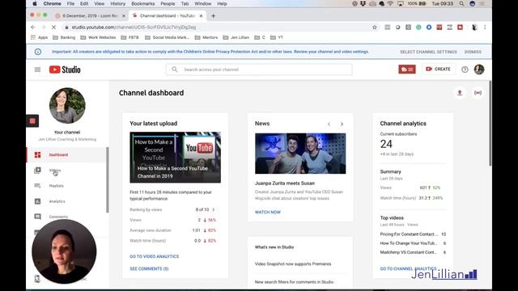Bookmark this page with the star icon
Screen dimensions: 518x291
tap(374, 27)
